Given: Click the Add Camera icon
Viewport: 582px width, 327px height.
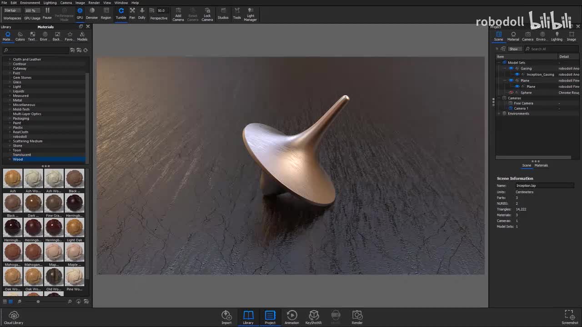Looking at the screenshot, I should (178, 14).
